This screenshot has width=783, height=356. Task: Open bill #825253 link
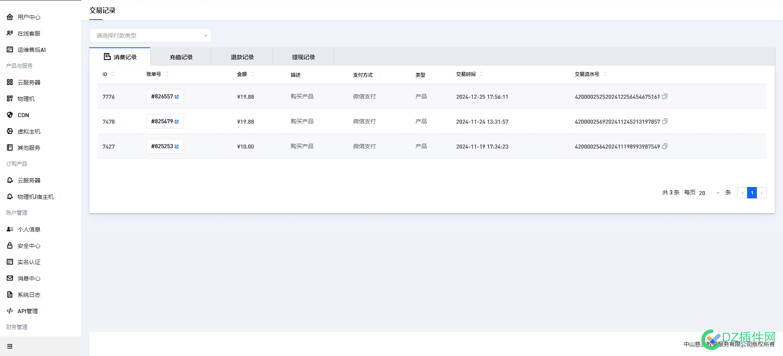tap(165, 147)
